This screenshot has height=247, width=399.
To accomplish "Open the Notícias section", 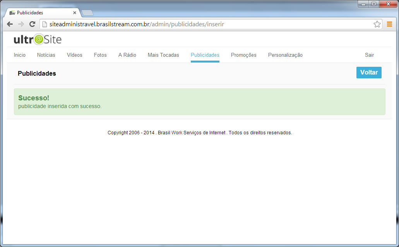I will [x=46, y=55].
